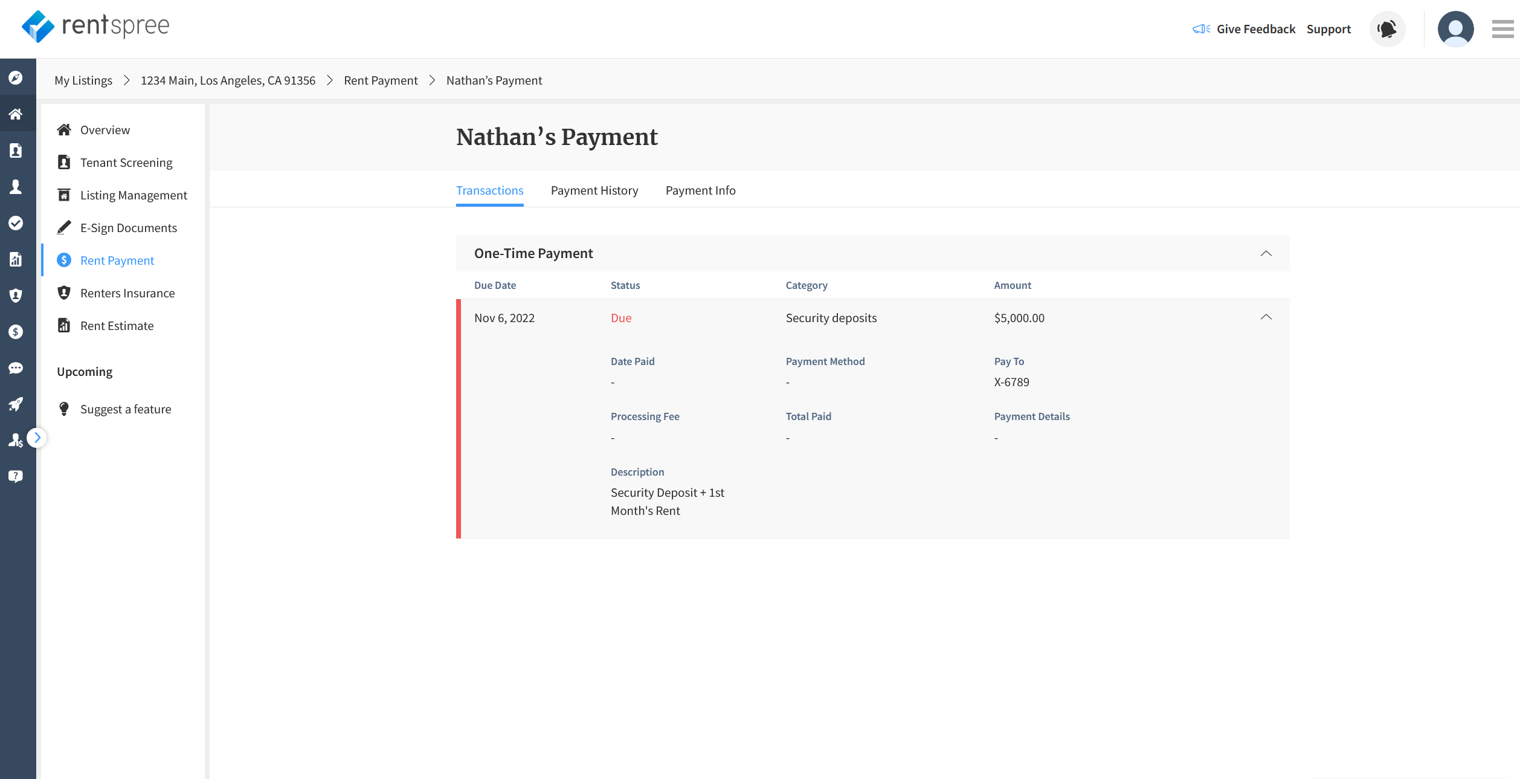1520x779 pixels.
Task: Collapse the Nov 6, 2022 payment row details
Action: 1266,317
